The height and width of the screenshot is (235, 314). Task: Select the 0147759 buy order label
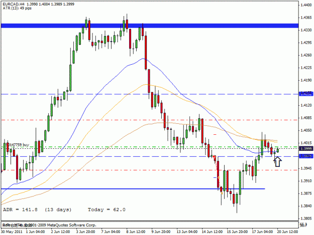(x=19, y=145)
